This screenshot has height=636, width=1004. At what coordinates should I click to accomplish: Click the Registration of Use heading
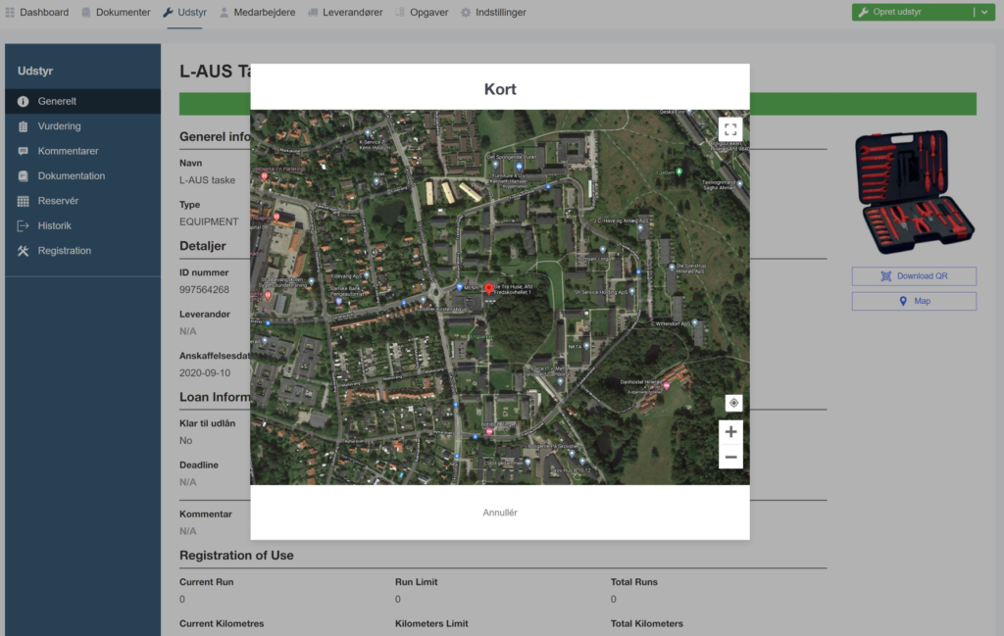coord(236,556)
